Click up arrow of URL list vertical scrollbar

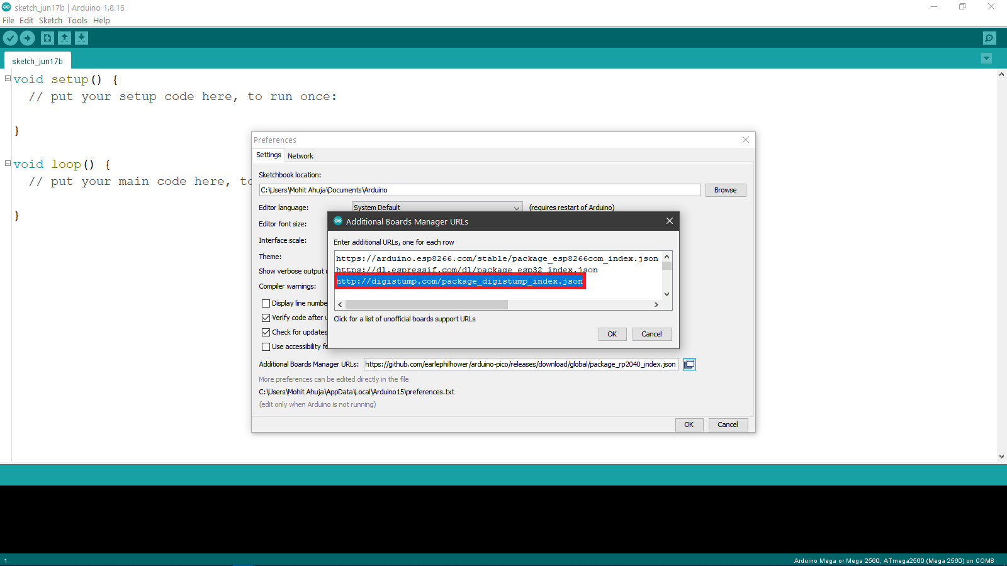click(667, 257)
